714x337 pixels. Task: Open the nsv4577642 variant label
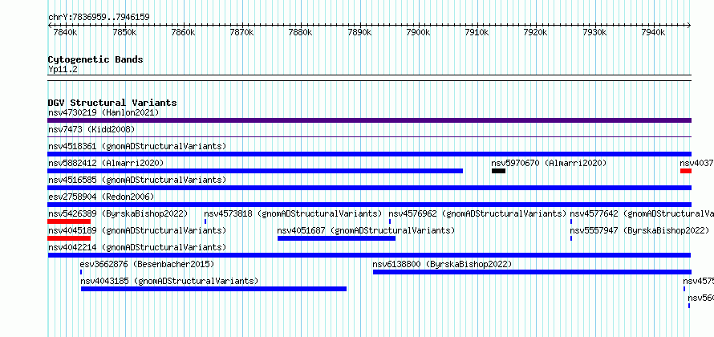coord(642,213)
